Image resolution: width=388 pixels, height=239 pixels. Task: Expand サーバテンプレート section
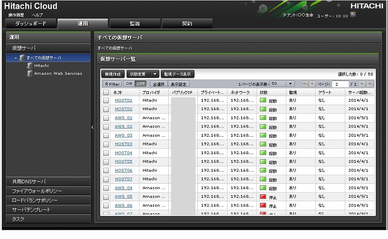pyautogui.click(x=48, y=210)
